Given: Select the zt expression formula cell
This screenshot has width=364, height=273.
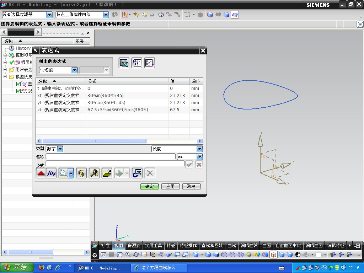Looking at the screenshot, I should point(127,109).
